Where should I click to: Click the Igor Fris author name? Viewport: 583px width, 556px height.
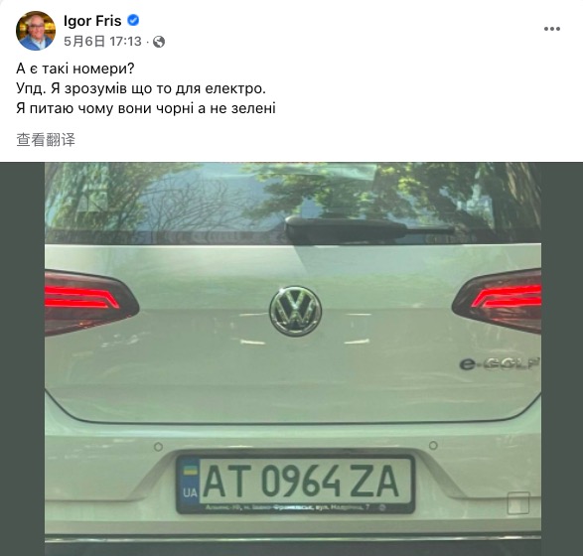92,21
